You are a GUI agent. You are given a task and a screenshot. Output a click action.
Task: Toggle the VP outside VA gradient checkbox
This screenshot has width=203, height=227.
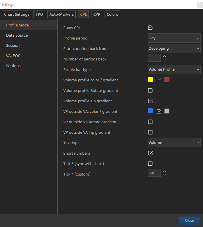pos(159,111)
